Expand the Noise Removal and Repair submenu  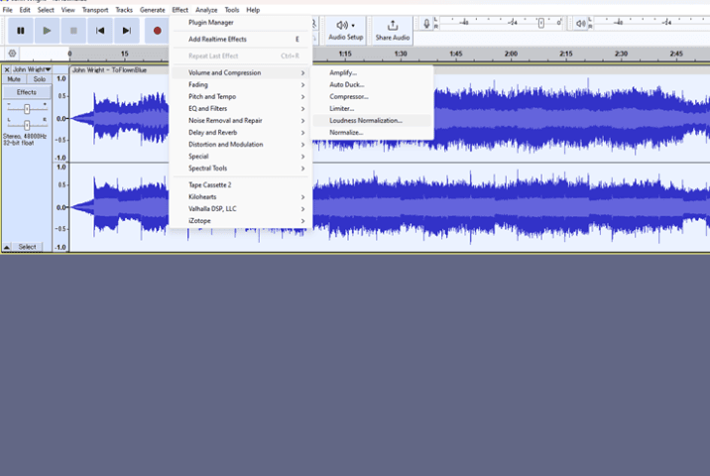(240, 120)
